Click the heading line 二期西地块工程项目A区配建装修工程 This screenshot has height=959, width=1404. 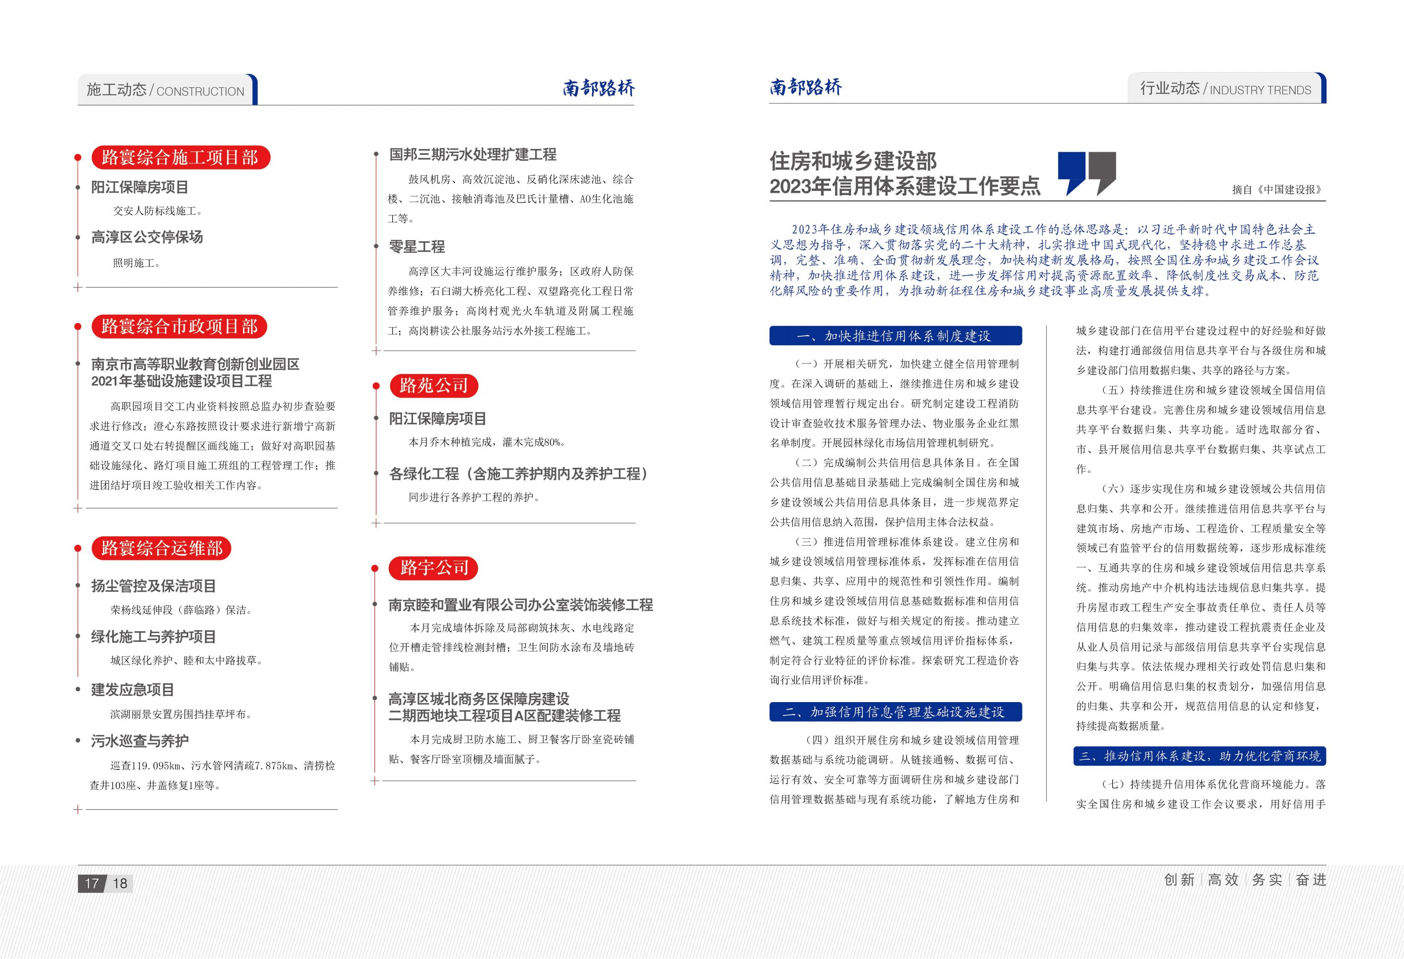pyautogui.click(x=504, y=715)
